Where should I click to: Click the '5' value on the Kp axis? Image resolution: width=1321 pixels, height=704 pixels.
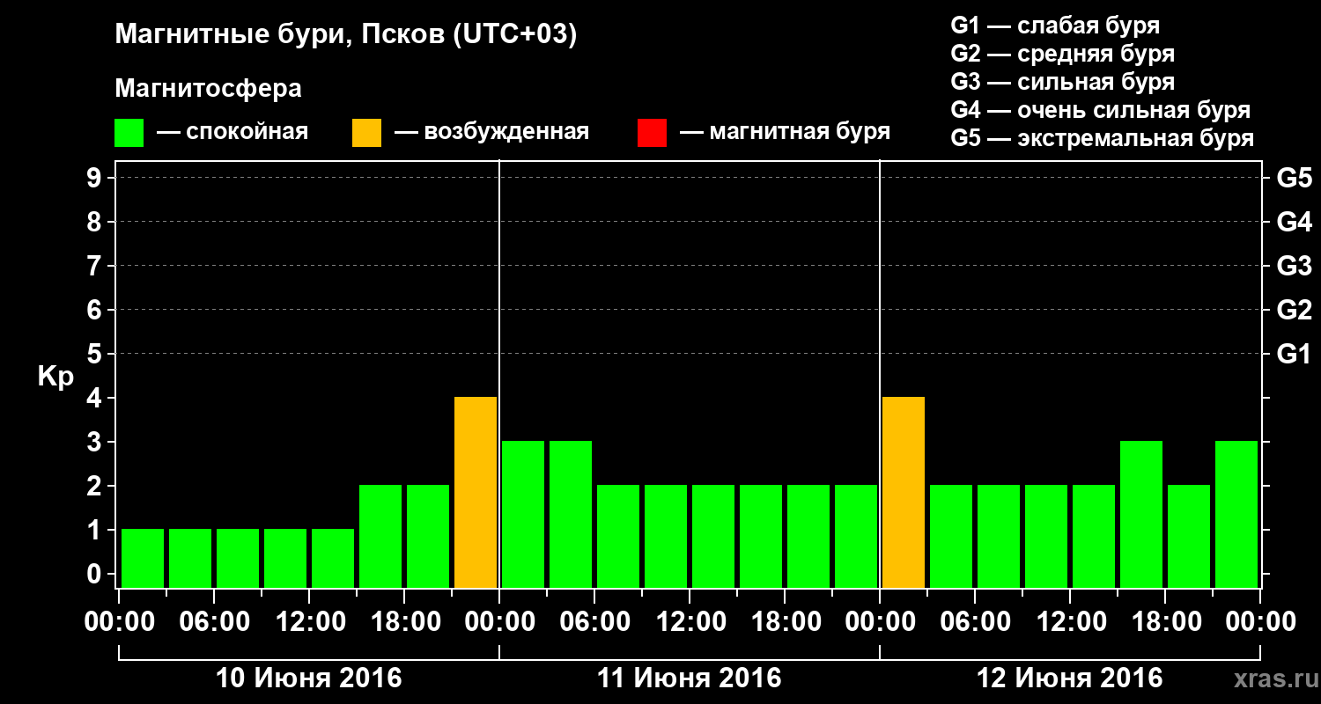[96, 354]
